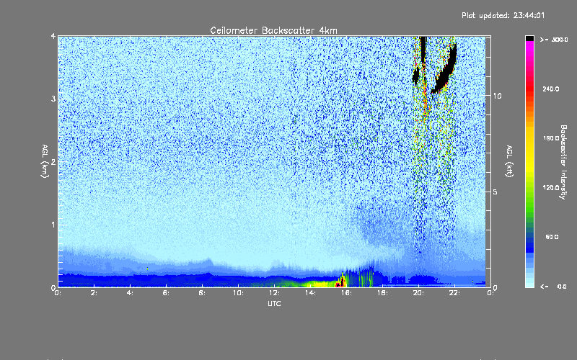Click the '5' kft tick label
Screen dimensions: 577x360
point(495,192)
